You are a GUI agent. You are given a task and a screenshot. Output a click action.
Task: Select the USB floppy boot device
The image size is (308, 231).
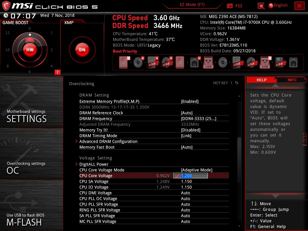click(279, 63)
